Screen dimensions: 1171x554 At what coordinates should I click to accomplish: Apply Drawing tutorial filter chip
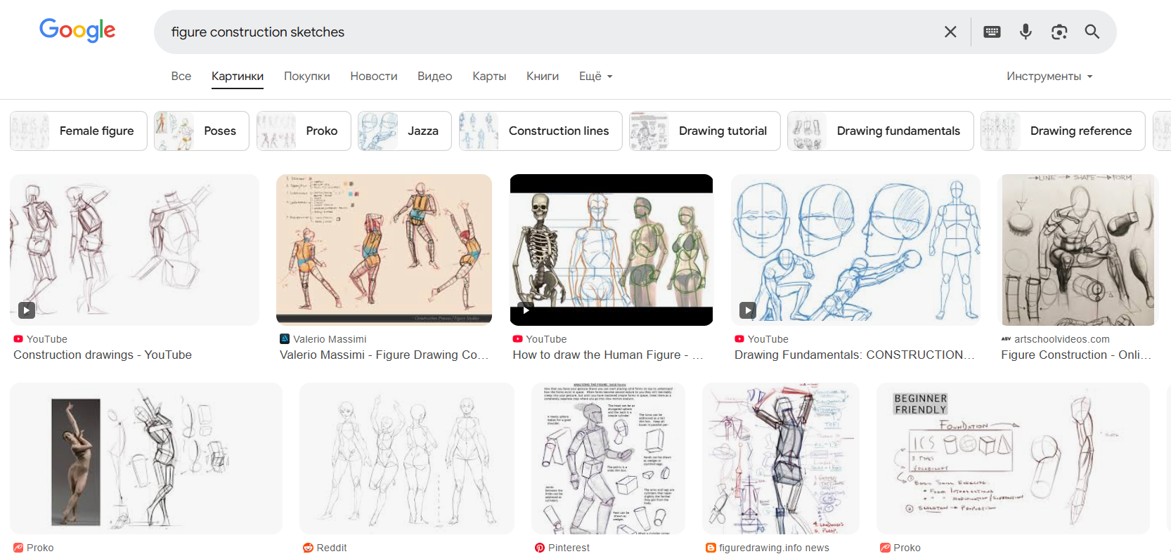(705, 131)
